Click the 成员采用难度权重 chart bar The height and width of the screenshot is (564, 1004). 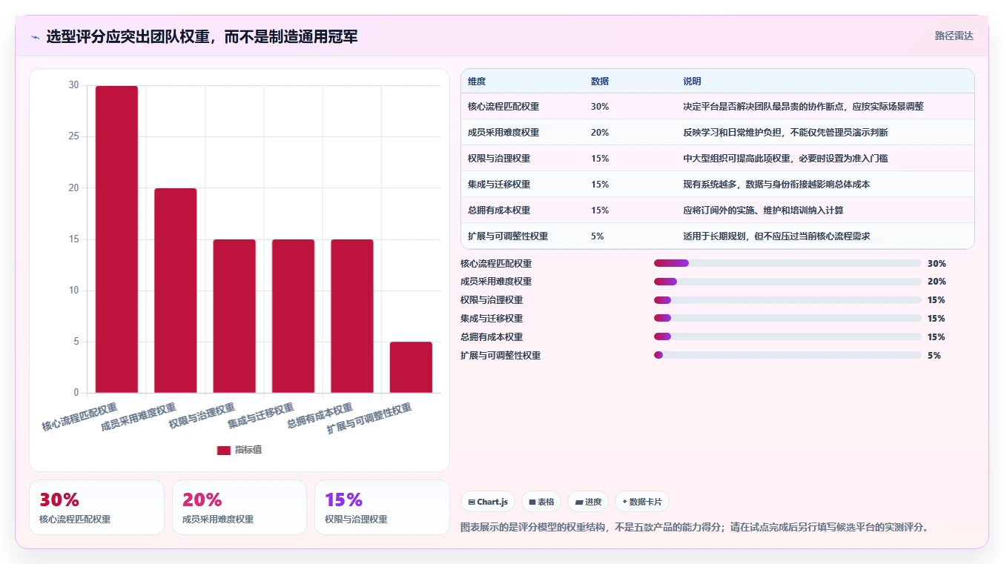click(x=176, y=291)
